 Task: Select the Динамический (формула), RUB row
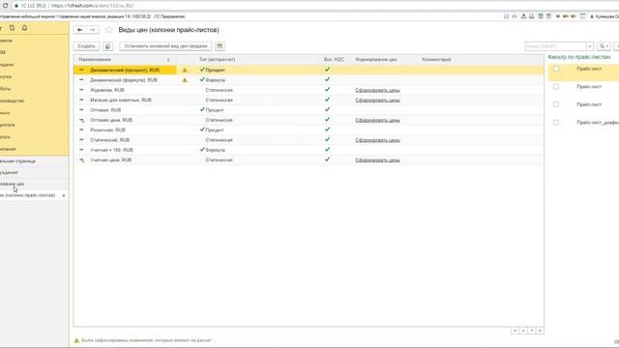coord(309,80)
